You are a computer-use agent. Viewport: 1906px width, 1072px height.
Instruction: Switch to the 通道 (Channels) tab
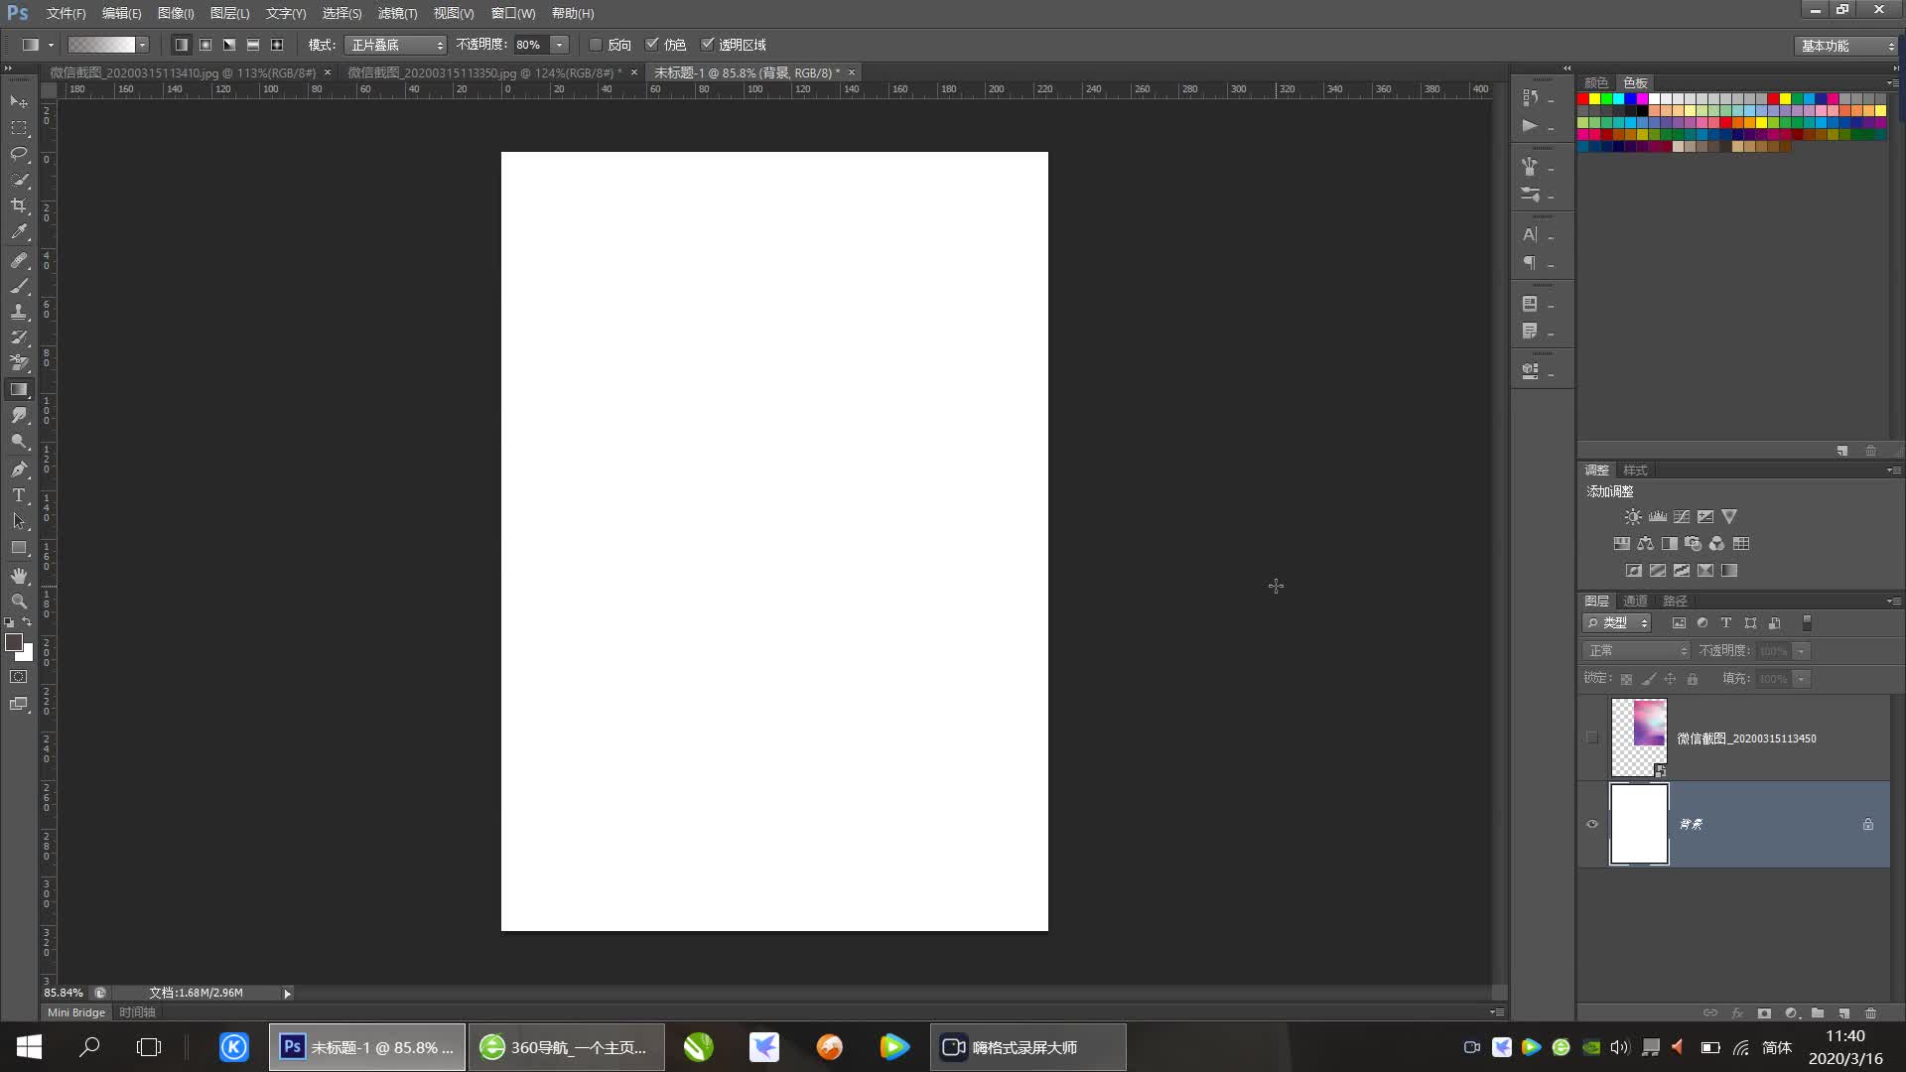click(x=1635, y=601)
